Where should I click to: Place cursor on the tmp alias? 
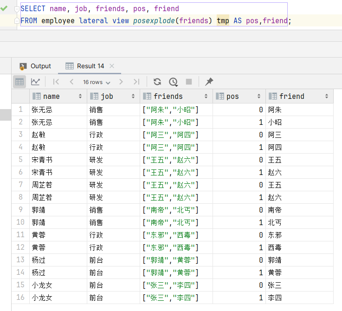click(x=223, y=21)
